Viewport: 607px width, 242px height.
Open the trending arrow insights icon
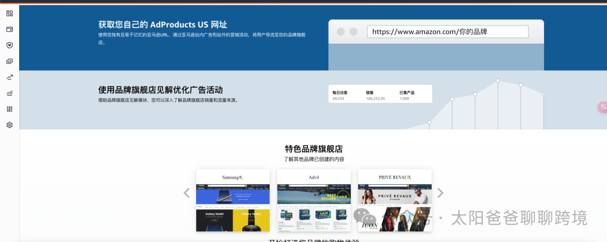click(x=10, y=77)
